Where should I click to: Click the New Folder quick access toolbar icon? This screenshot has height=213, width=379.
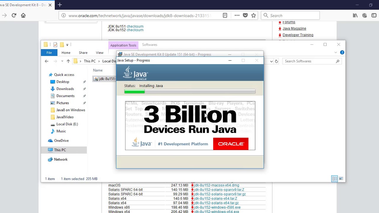point(62,45)
